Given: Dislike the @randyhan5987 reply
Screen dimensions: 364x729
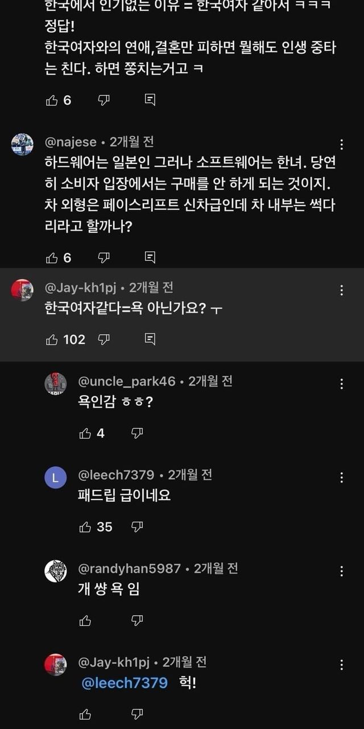Looking at the screenshot, I should click(x=137, y=621).
